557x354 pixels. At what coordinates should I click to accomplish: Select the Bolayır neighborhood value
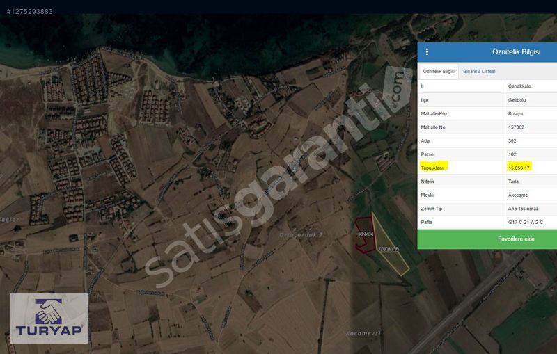(x=516, y=113)
